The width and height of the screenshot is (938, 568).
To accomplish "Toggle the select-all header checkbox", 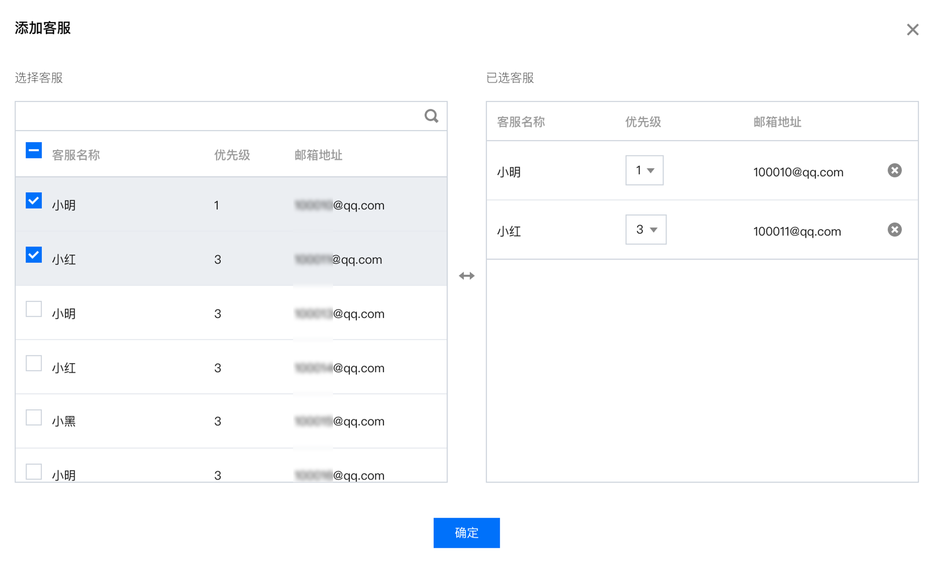I will click(34, 150).
